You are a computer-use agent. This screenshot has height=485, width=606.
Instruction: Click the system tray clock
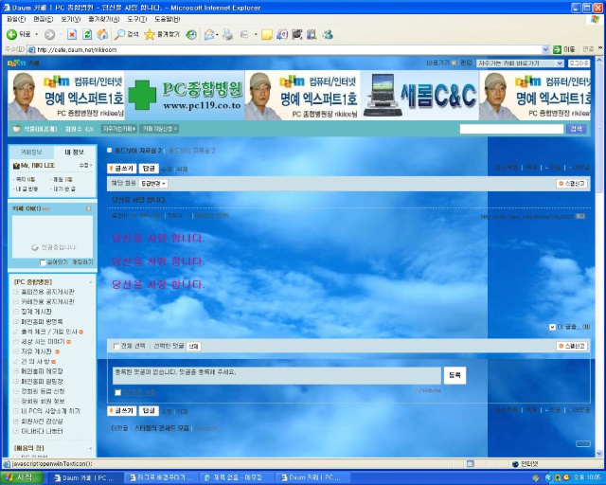(x=587, y=478)
